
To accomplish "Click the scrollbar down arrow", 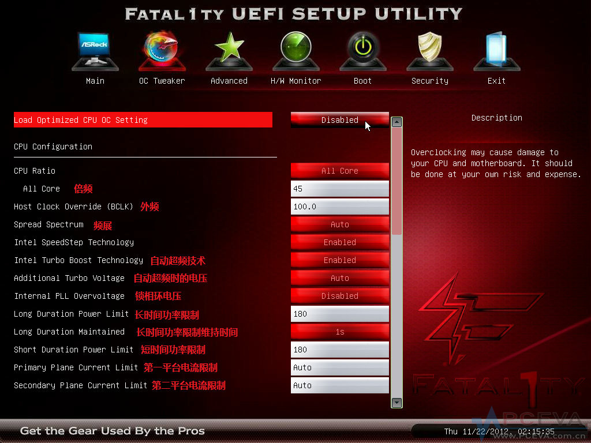I will coord(397,403).
